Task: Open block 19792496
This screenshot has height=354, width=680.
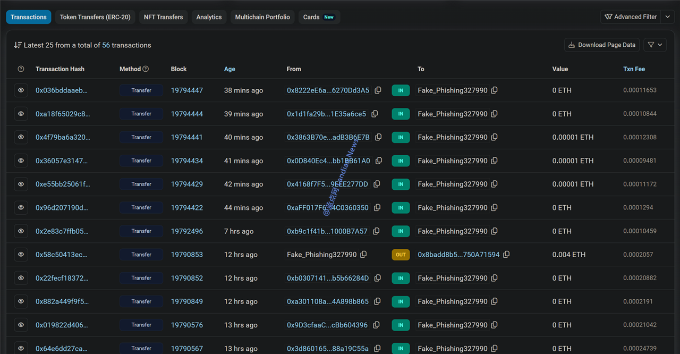Action: click(x=187, y=231)
